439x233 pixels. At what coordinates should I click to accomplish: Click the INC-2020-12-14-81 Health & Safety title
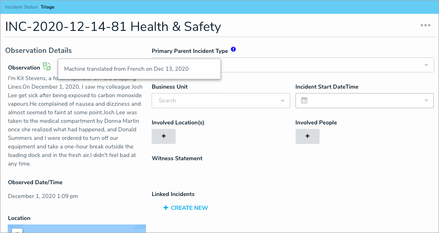click(113, 27)
